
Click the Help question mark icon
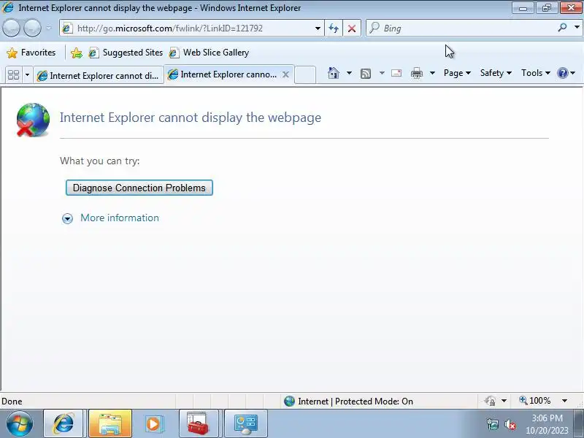(562, 73)
